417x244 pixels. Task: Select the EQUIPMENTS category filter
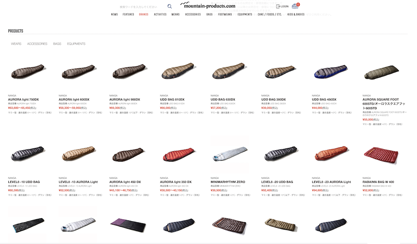[76, 44]
